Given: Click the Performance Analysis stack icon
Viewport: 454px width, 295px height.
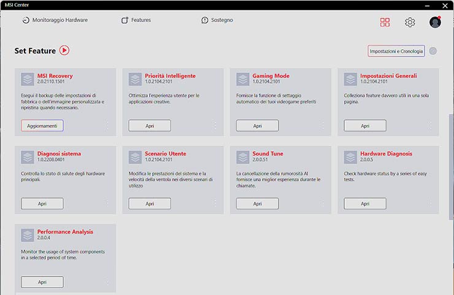Looking at the screenshot, I should click(x=28, y=235).
